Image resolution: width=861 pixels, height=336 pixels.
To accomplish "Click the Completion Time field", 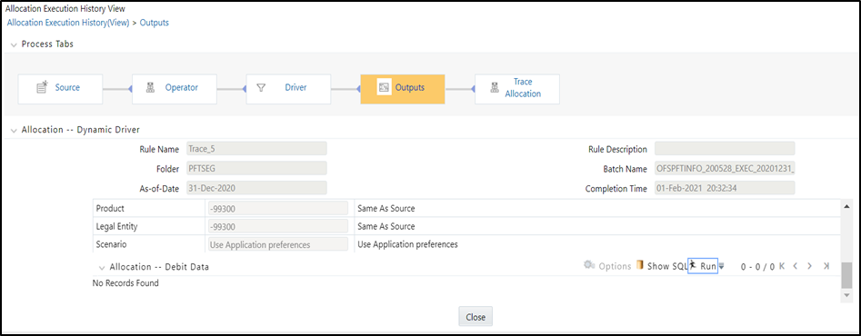I will [725, 188].
